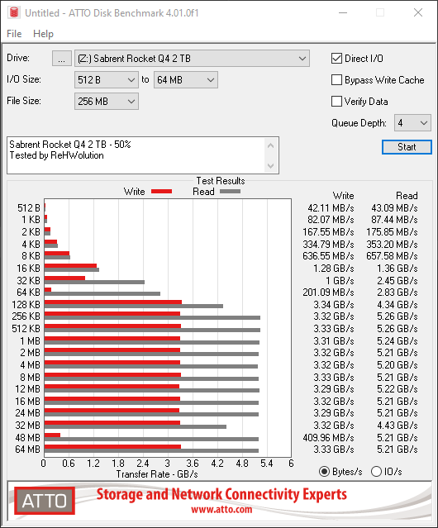This screenshot has width=438, height=528.
Task: Toggle the Direct I/O checkbox
Action: 336,59
